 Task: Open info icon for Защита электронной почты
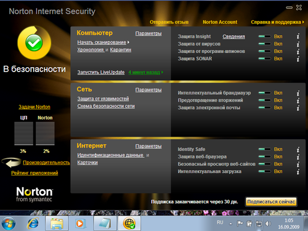pyautogui.click(x=298, y=108)
